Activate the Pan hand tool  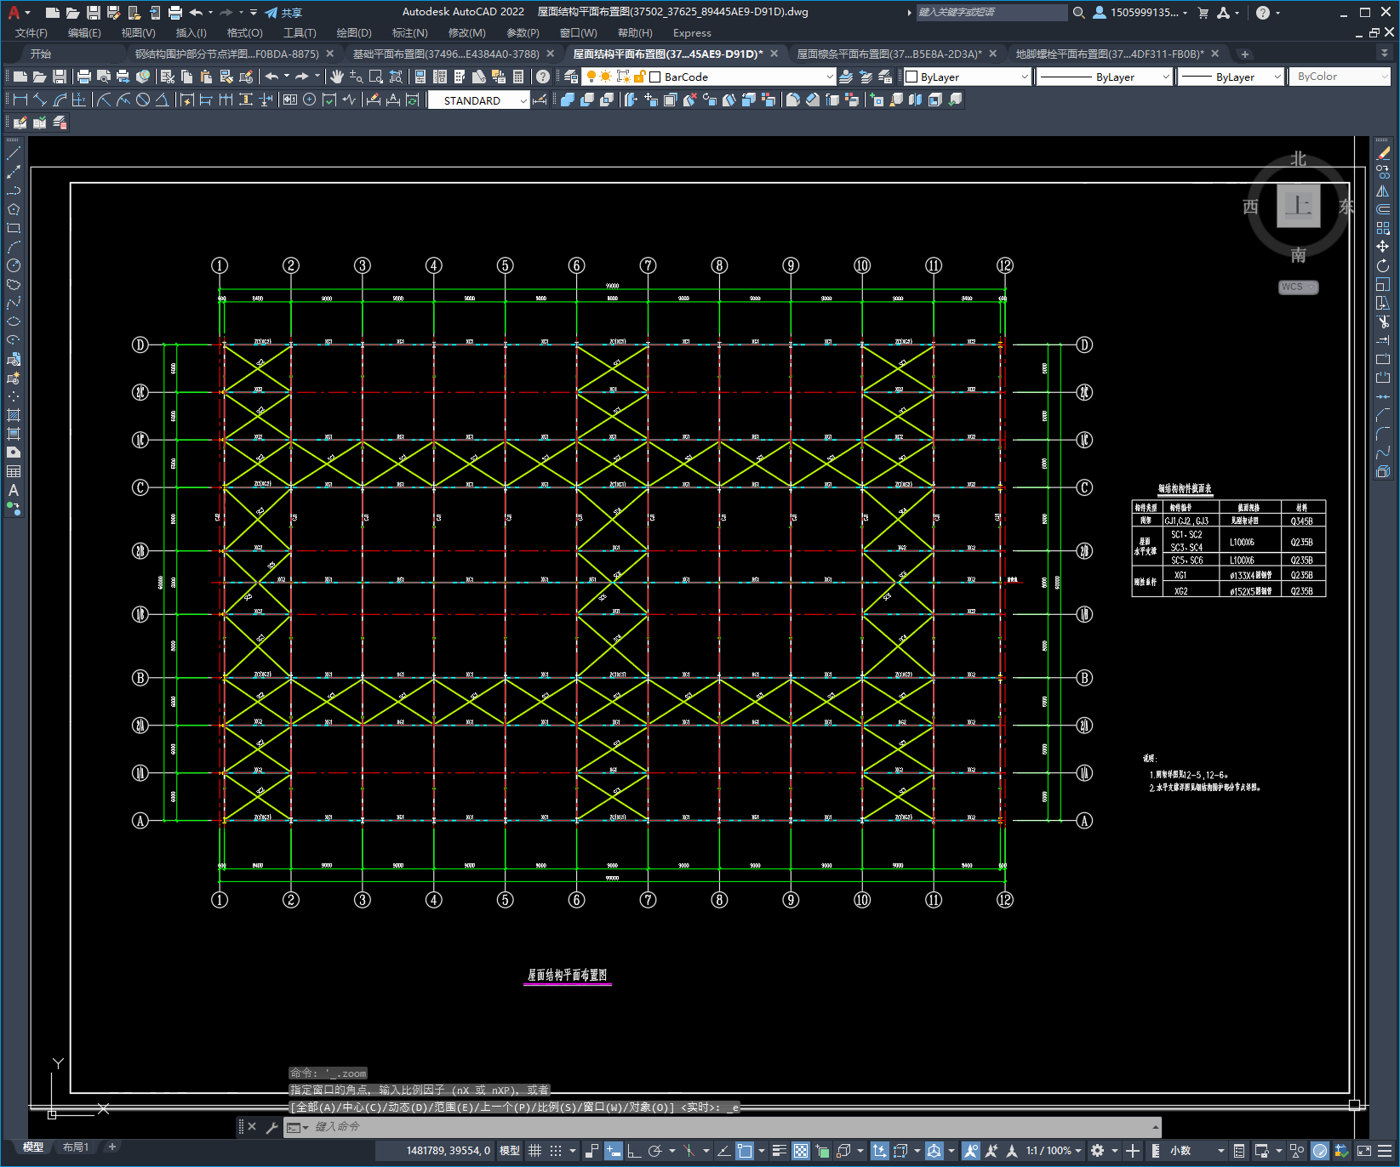[337, 77]
